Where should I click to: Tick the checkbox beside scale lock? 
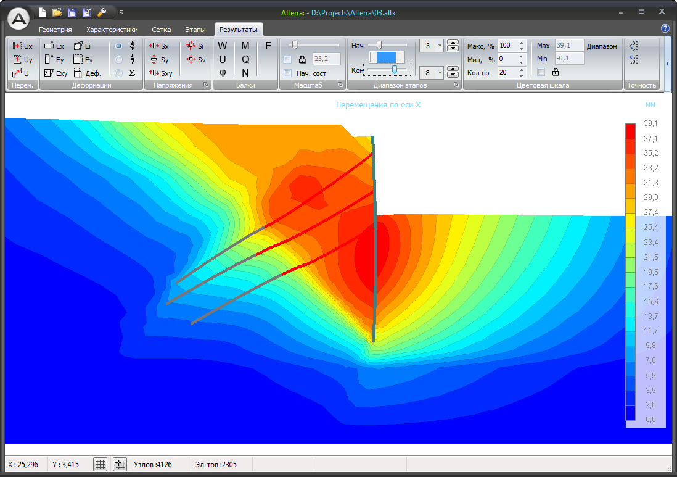pyautogui.click(x=288, y=59)
